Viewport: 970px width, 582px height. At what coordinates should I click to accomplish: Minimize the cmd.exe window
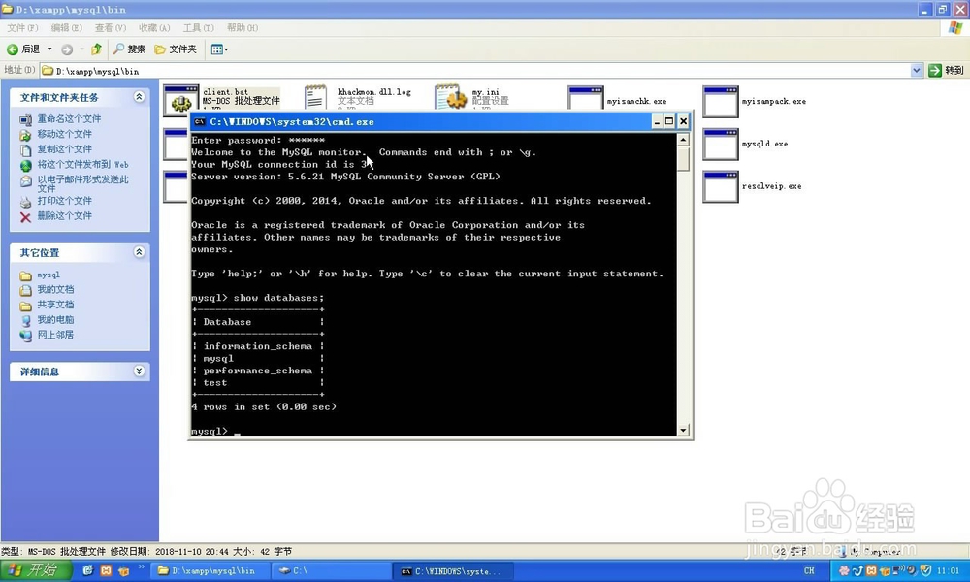[657, 121]
